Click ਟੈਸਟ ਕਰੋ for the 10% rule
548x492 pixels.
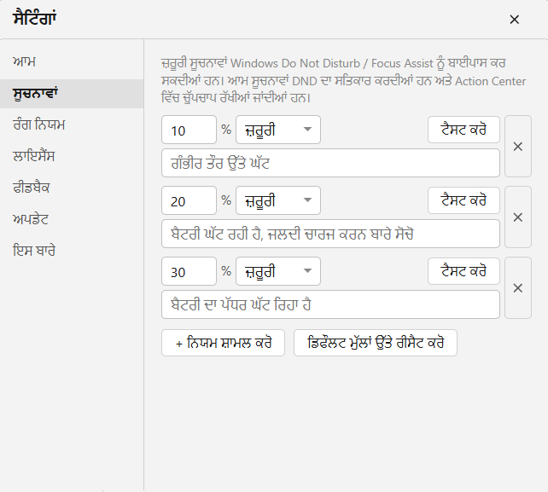463,130
